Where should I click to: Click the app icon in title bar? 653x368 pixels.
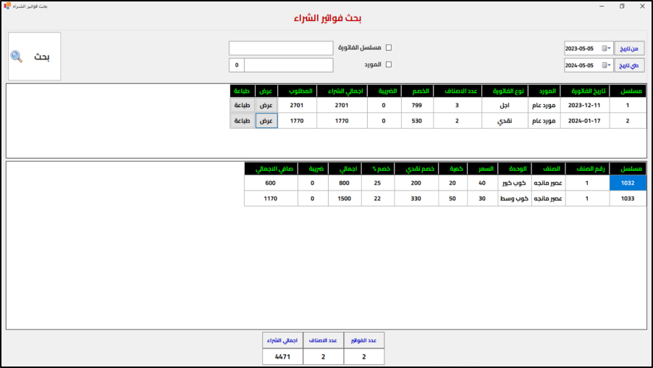(7, 6)
